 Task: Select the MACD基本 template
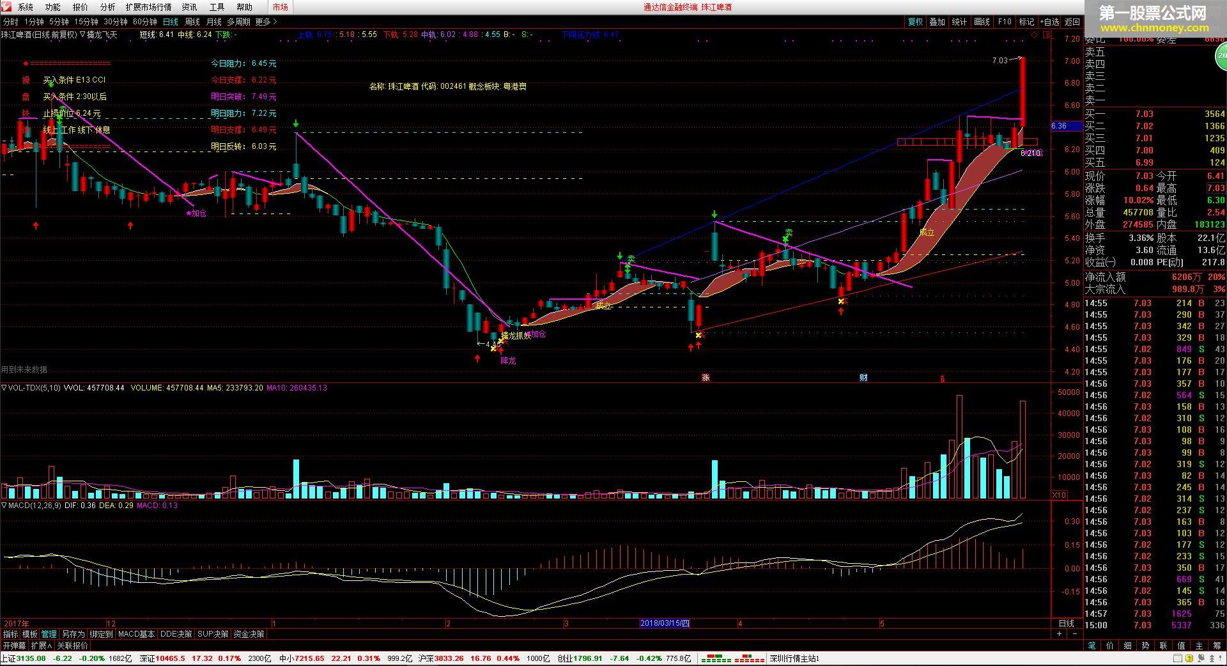click(136, 634)
